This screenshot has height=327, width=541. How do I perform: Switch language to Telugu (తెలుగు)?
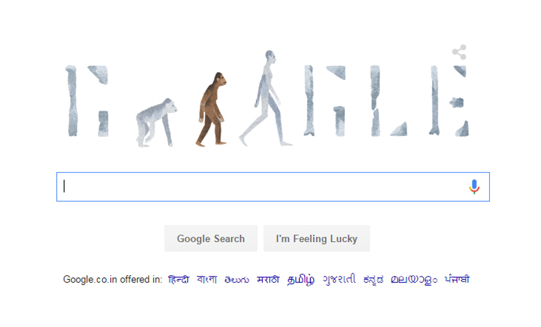pos(237,279)
